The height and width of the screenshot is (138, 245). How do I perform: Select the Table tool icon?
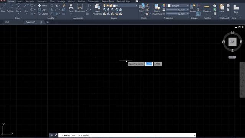click(x=87, y=14)
